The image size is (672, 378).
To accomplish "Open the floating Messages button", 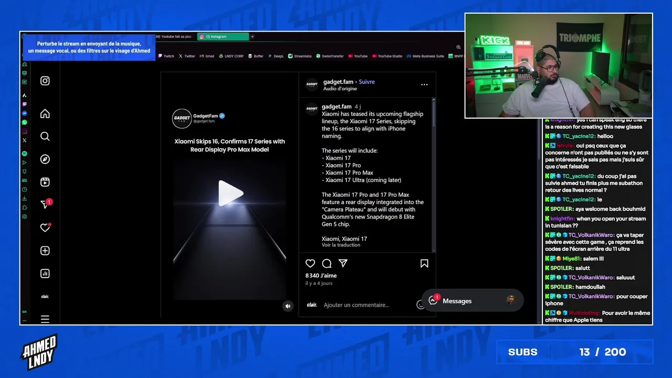I will click(x=472, y=301).
